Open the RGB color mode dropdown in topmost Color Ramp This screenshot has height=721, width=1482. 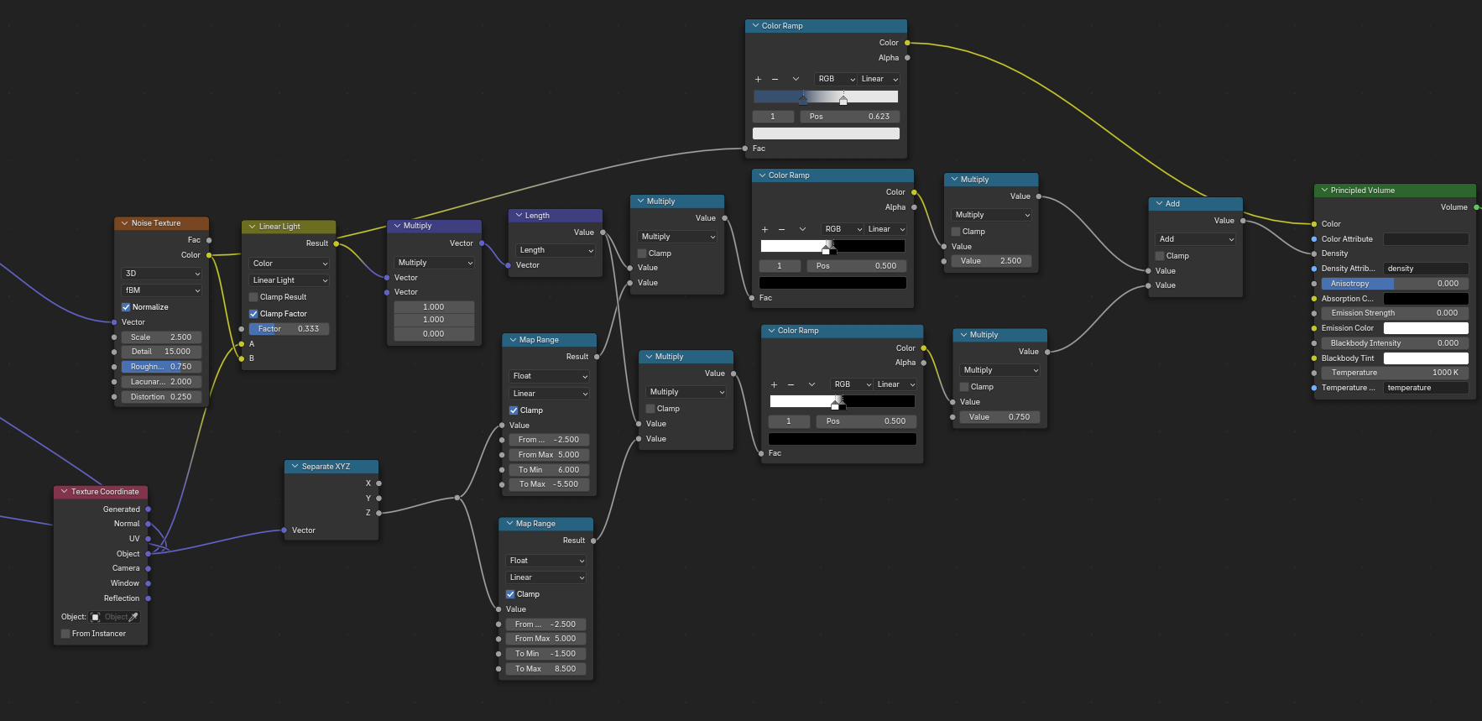(836, 79)
